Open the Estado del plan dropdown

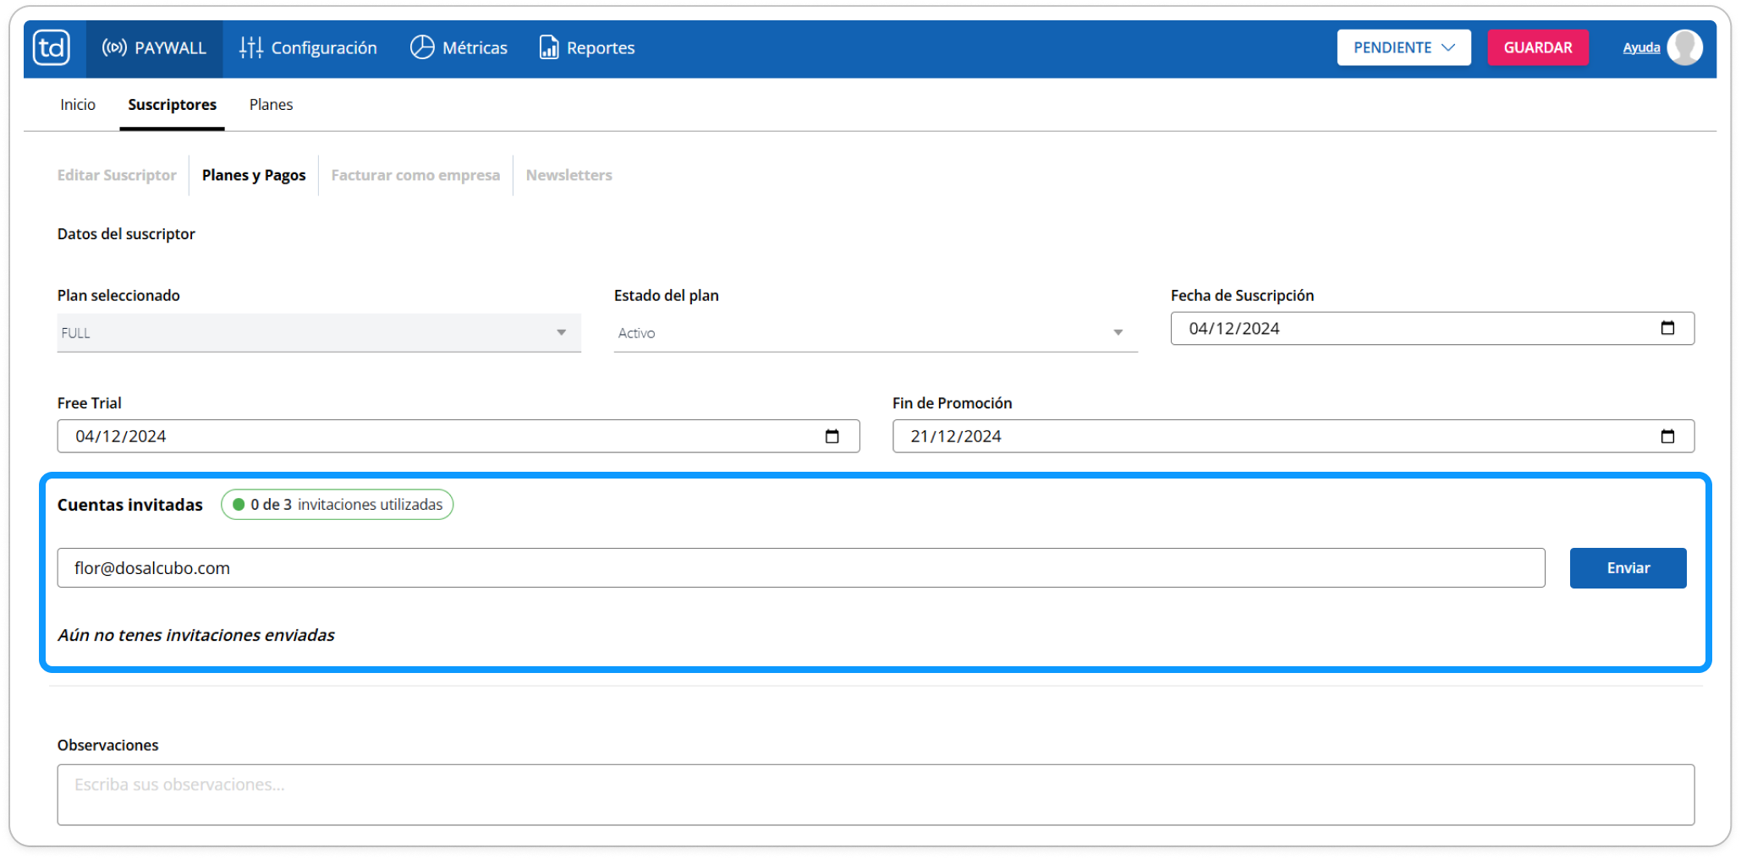click(x=876, y=333)
